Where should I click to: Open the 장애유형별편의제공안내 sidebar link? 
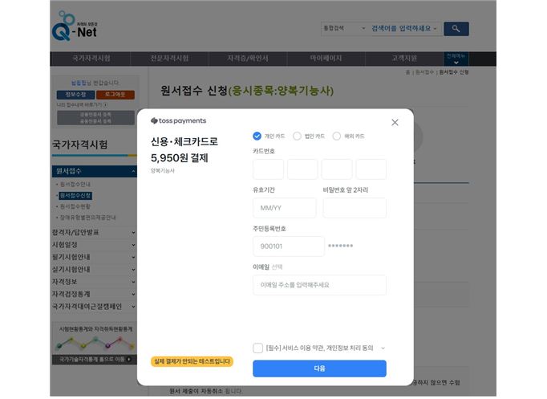88,218
